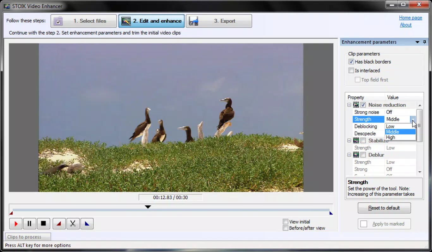Click the property list scrollbar up arrow
Screen dimensions: 432x252
click(x=420, y=105)
